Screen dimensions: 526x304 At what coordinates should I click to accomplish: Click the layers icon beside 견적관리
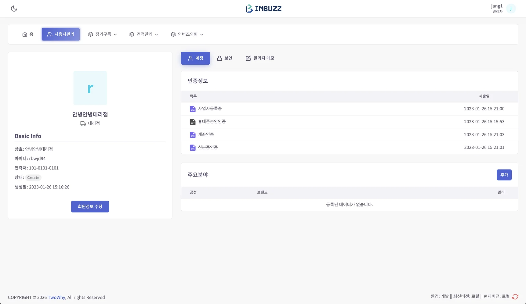[x=132, y=34]
